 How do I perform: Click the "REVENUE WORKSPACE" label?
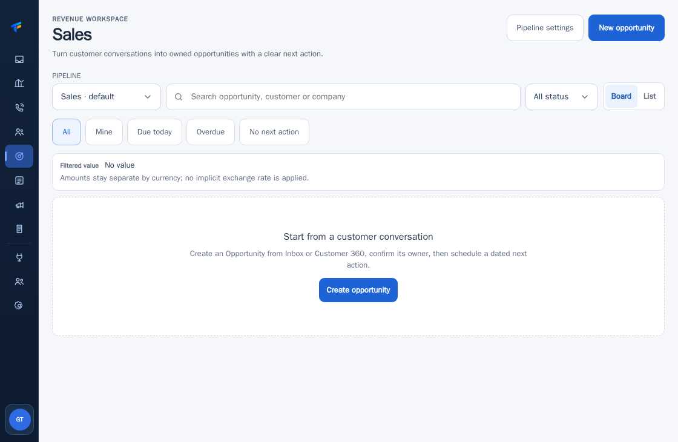pos(90,19)
